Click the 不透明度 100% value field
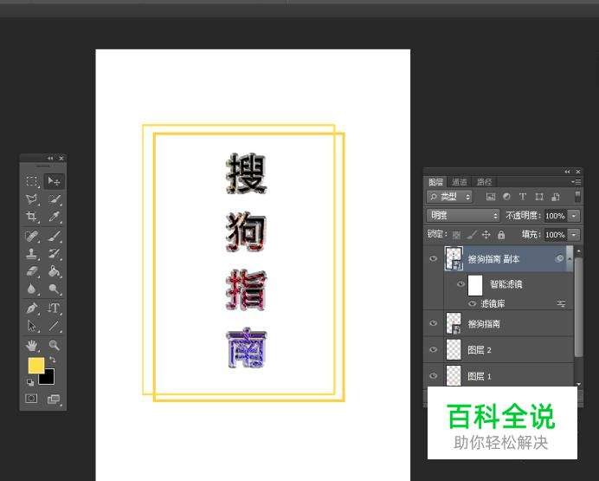This screenshot has width=599, height=481. tap(555, 216)
